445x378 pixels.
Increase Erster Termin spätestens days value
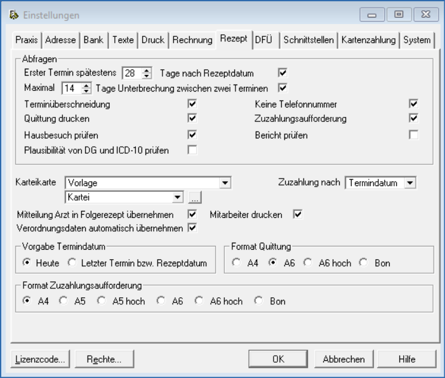coord(147,71)
